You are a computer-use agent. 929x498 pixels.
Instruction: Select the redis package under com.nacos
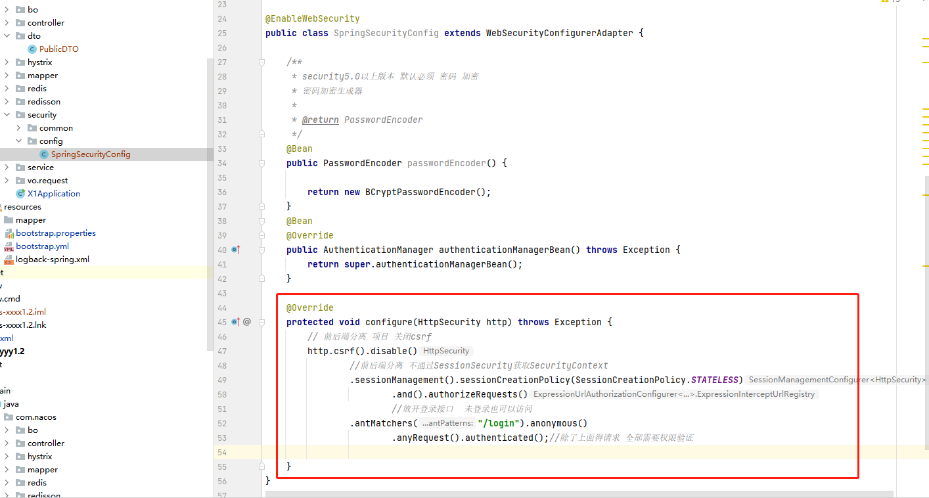pos(37,483)
